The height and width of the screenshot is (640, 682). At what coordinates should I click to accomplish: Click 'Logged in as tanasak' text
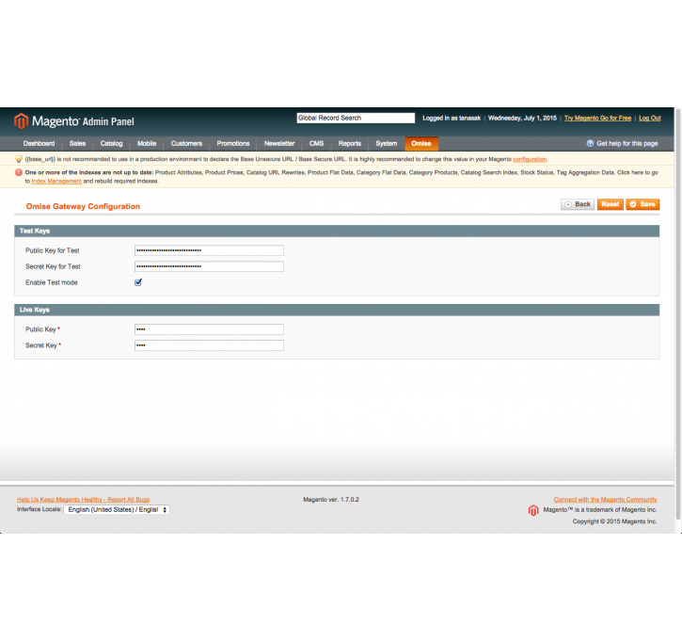pyautogui.click(x=452, y=119)
